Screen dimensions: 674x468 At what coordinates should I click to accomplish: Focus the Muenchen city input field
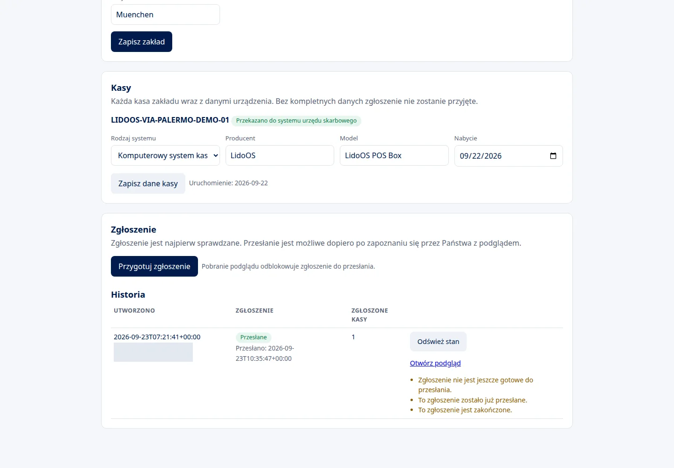165,15
